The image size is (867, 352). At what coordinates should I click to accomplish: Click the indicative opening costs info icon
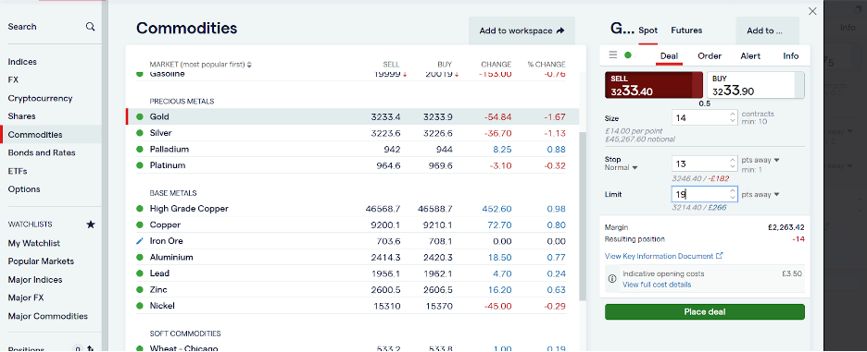tap(612, 279)
